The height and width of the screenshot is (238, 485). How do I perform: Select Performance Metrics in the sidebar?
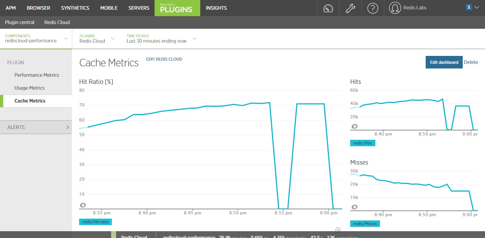37,75
